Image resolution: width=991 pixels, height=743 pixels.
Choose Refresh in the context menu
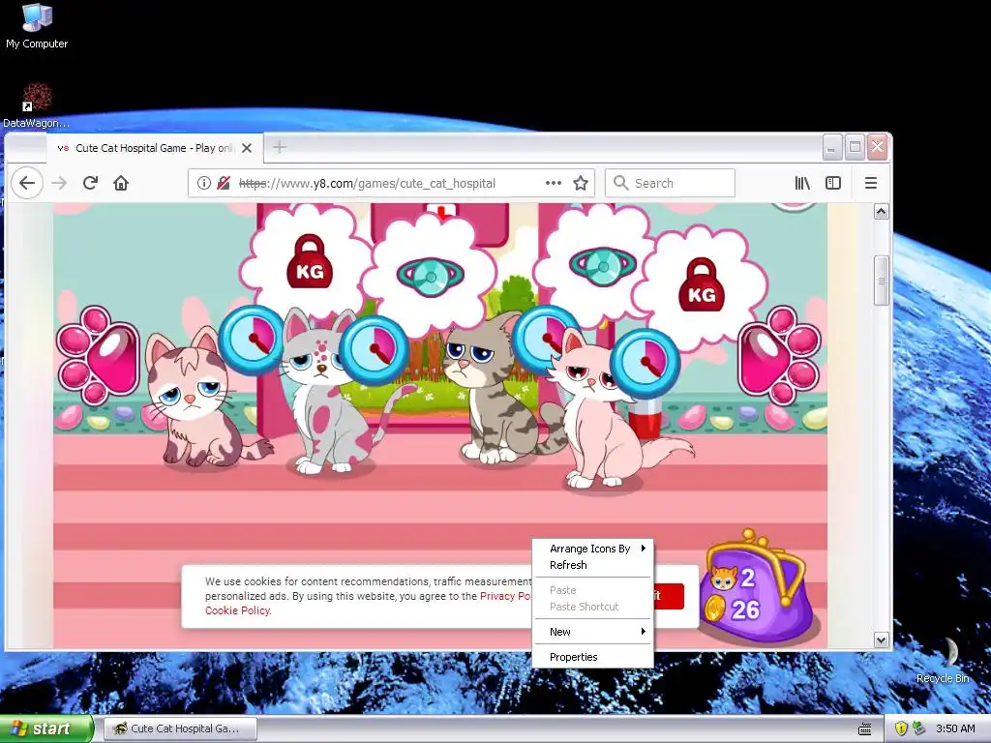[593, 565]
